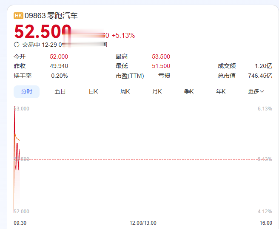The height and width of the screenshot is (229, 279).
Task: Click the +5.13% change percentage
Action: [x=123, y=35]
